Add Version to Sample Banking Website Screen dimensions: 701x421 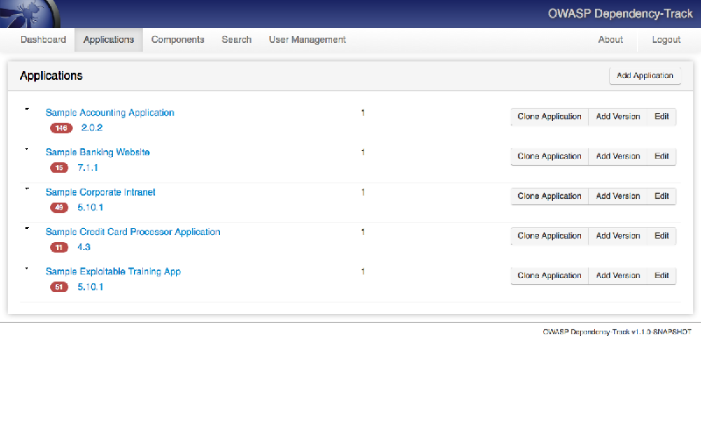(x=618, y=157)
